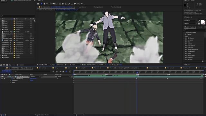Viewport: 206px width, 116px height.
Task: Select the Pre-comp 44 project item
Action: (x=7, y=42)
